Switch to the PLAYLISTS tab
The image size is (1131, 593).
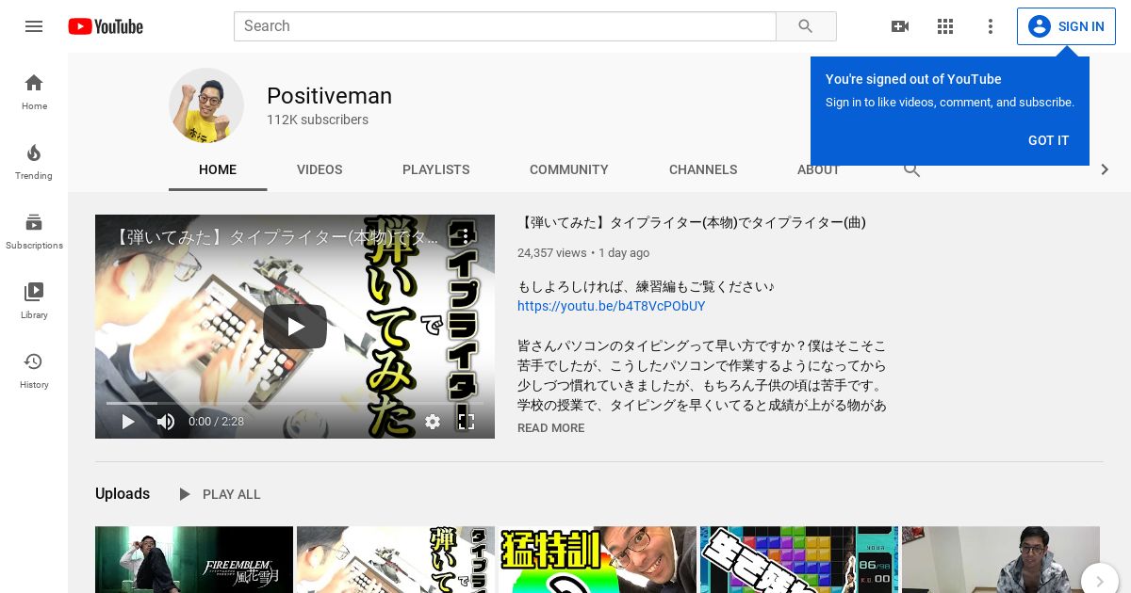pos(435,169)
